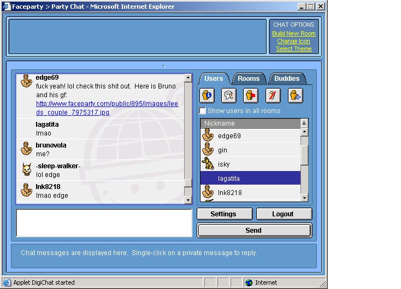The image size is (401, 289).
Task: Click Build New Room link
Action: pos(294,33)
